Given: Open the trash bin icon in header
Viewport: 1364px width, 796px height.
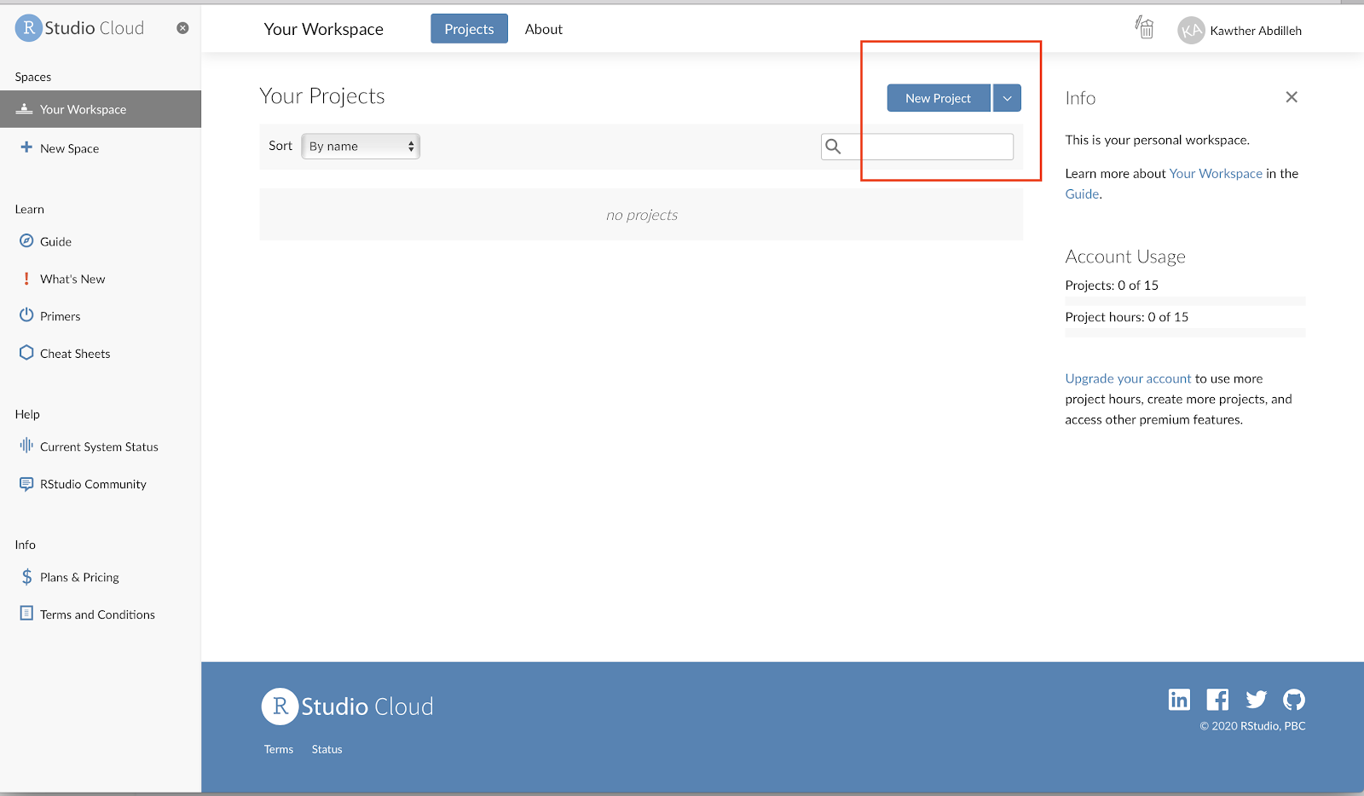Looking at the screenshot, I should pos(1145,28).
